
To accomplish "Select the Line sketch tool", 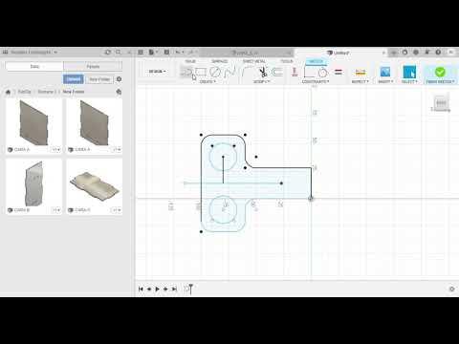I will [x=187, y=72].
